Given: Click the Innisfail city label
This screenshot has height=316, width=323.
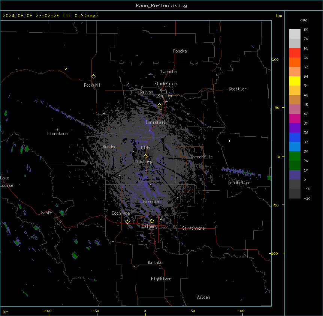Looking at the screenshot, I should (x=156, y=122).
